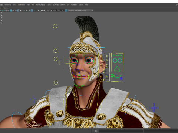Open the Mesh Tools menu
Viewport: 178px width, 133px height.
click(x=30, y=5)
